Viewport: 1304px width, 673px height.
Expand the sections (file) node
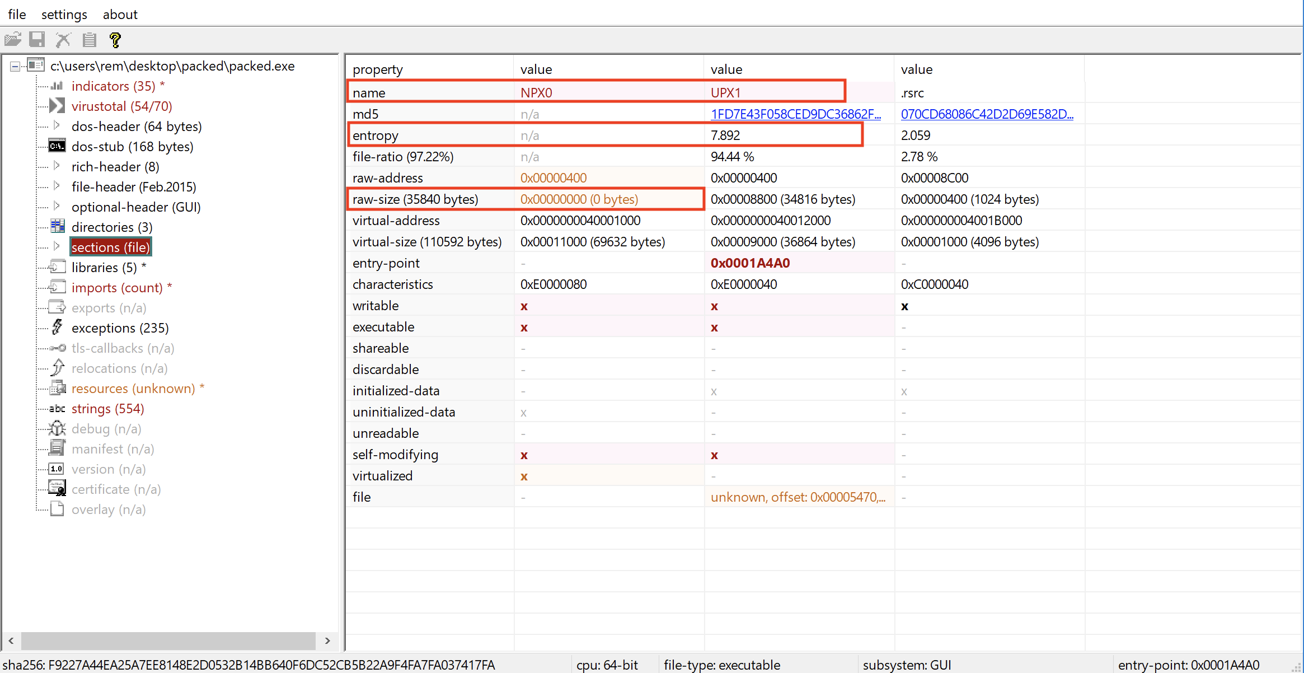click(x=57, y=246)
